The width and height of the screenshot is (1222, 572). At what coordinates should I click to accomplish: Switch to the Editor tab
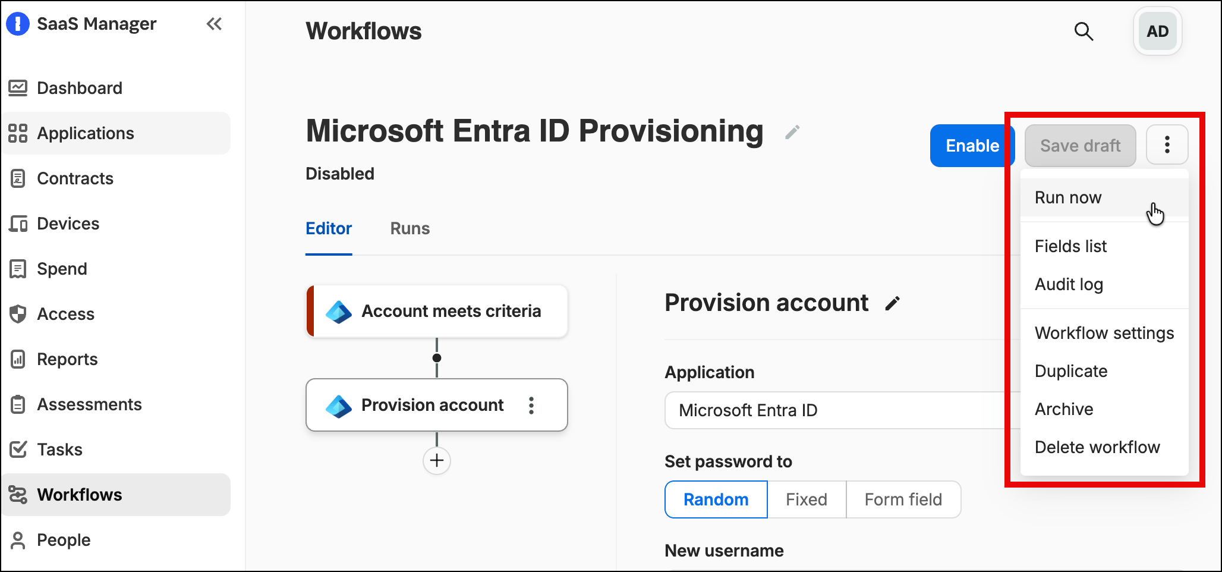point(329,229)
